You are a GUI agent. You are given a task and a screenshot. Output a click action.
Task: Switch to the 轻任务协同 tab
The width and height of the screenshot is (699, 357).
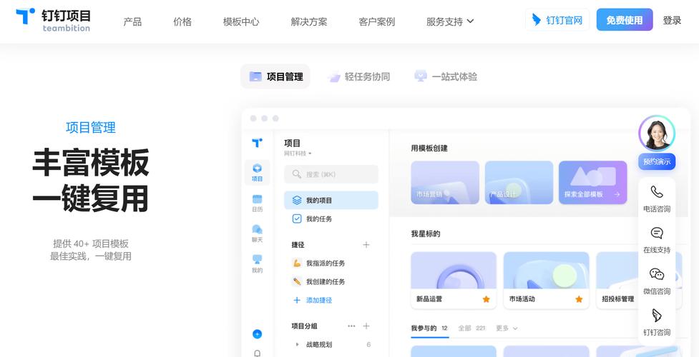[358, 76]
